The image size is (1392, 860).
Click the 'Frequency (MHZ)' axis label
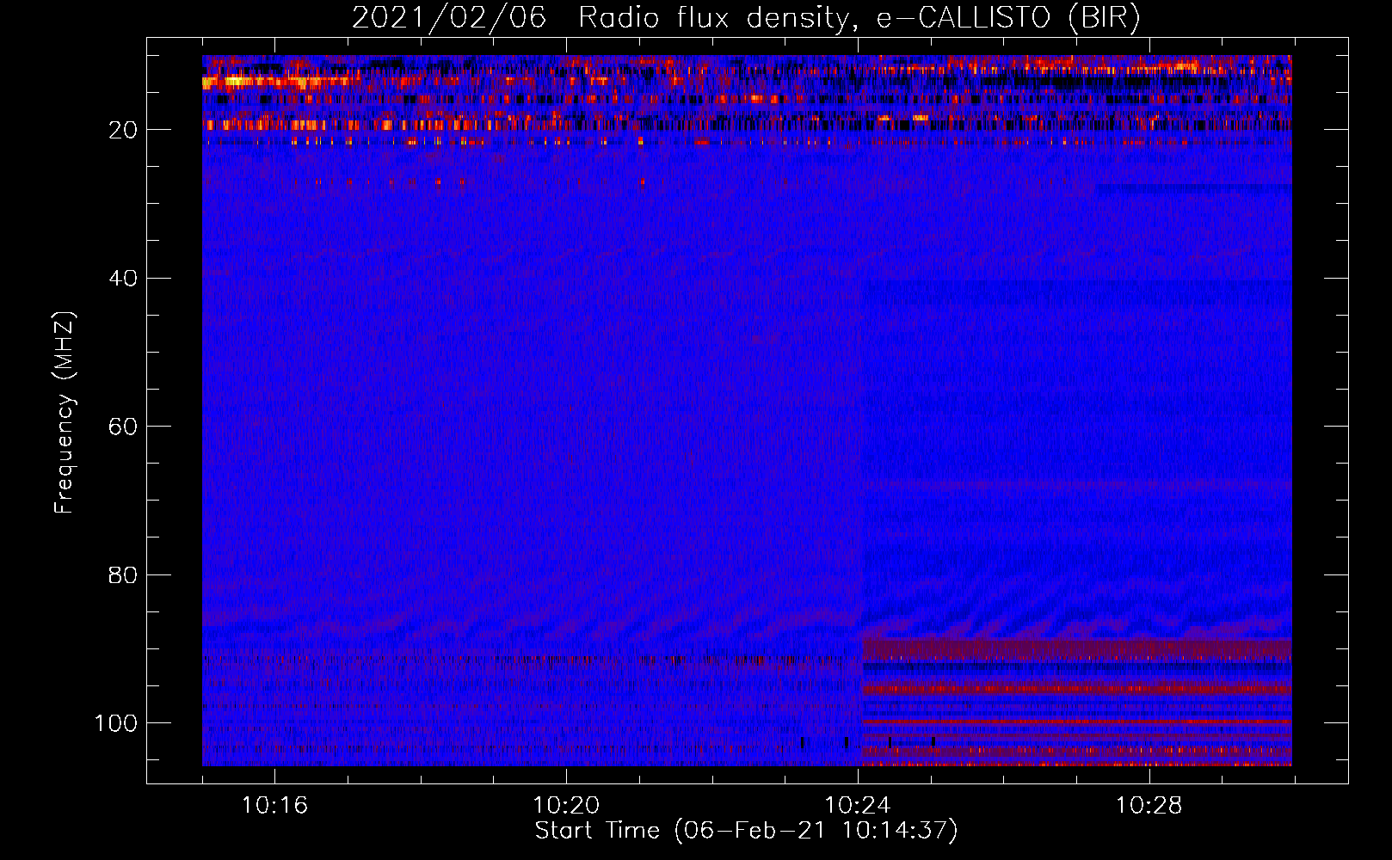pyautogui.click(x=65, y=413)
